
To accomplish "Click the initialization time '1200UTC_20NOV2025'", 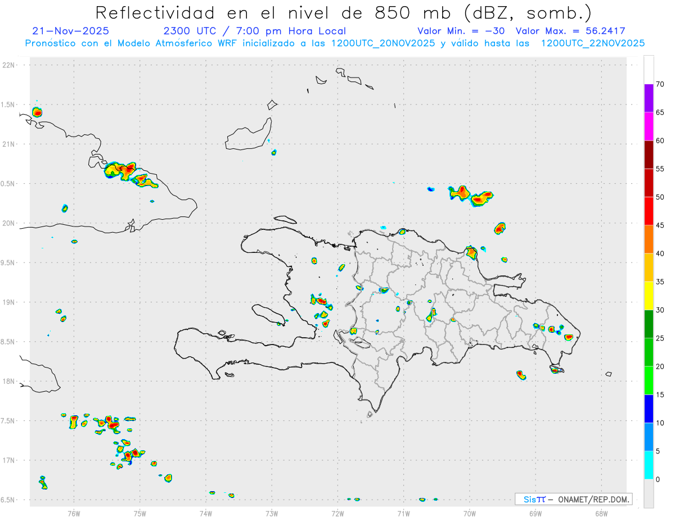I will click(x=383, y=43).
